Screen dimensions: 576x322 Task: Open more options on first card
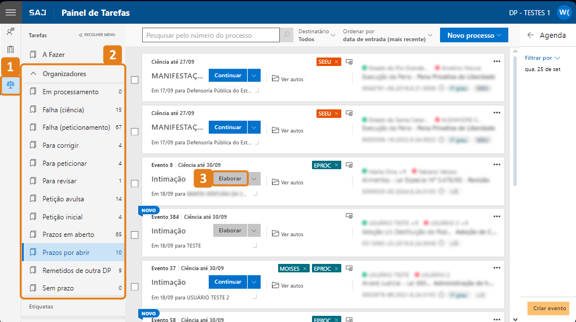(x=496, y=61)
